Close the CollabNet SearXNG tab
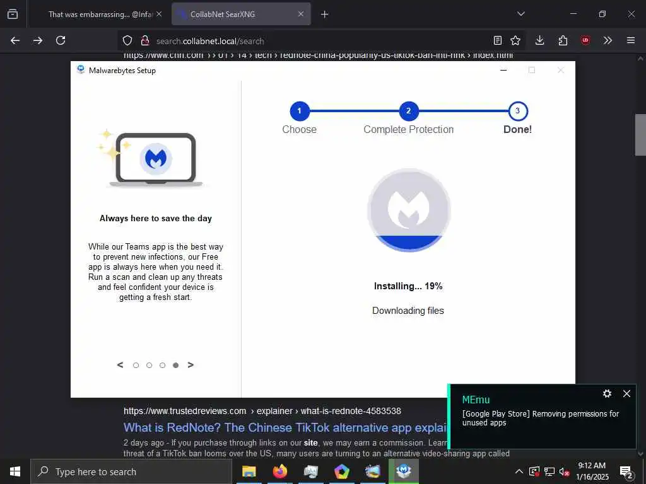The height and width of the screenshot is (484, 646). (x=301, y=14)
